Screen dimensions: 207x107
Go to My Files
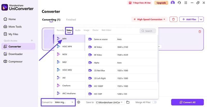point(11,34)
